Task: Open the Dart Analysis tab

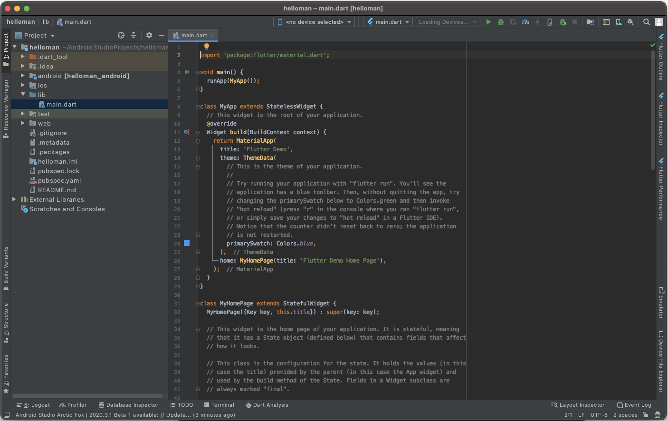Action: point(267,405)
